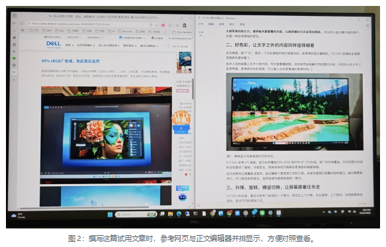Viewport: 386px width, 247px height.
Task: Click the Windows Start button
Action: (110, 215)
